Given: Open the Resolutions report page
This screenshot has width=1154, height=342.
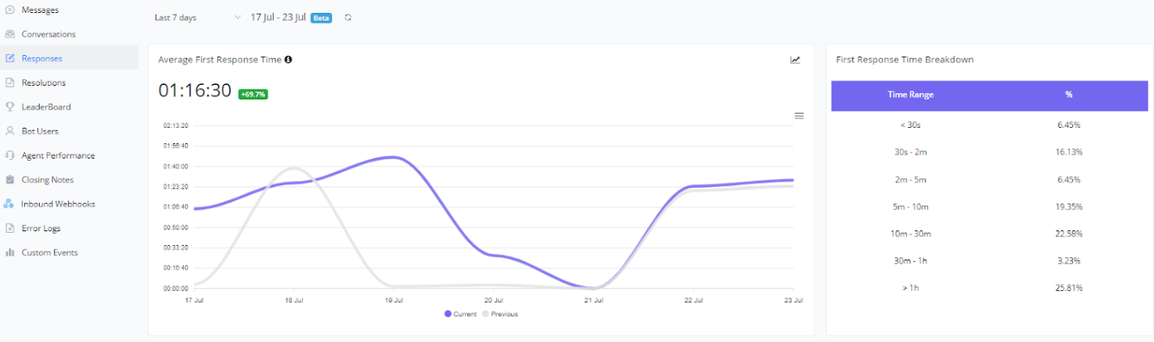Looking at the screenshot, I should click(44, 82).
